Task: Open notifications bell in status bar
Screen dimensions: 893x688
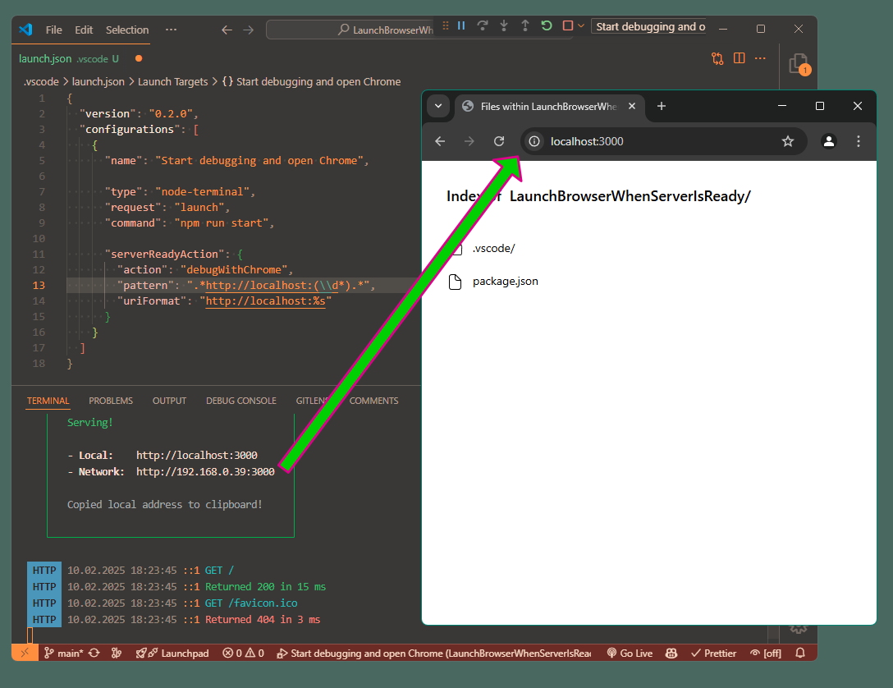Action: 800,653
